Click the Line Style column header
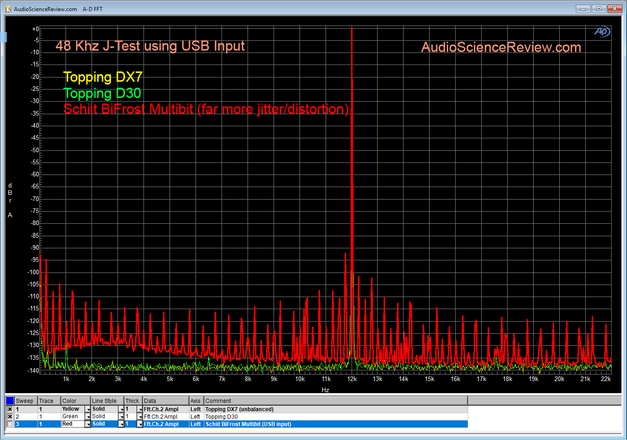627x440 pixels. tap(107, 401)
